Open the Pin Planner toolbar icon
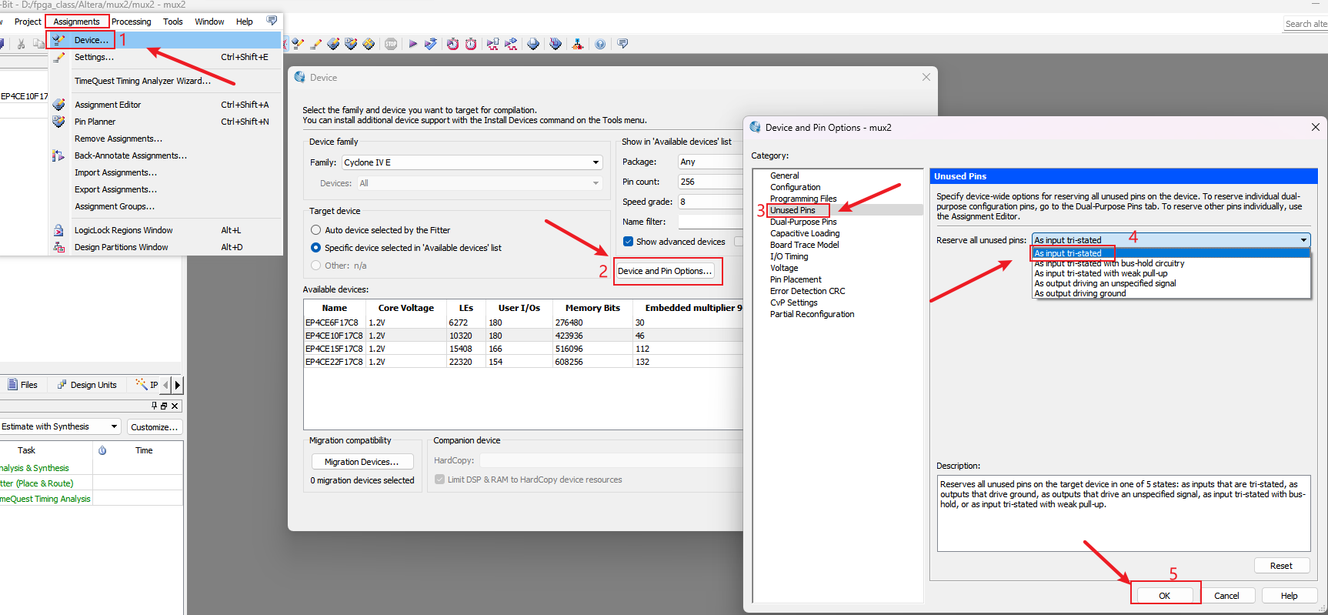This screenshot has height=615, width=1328. click(351, 44)
